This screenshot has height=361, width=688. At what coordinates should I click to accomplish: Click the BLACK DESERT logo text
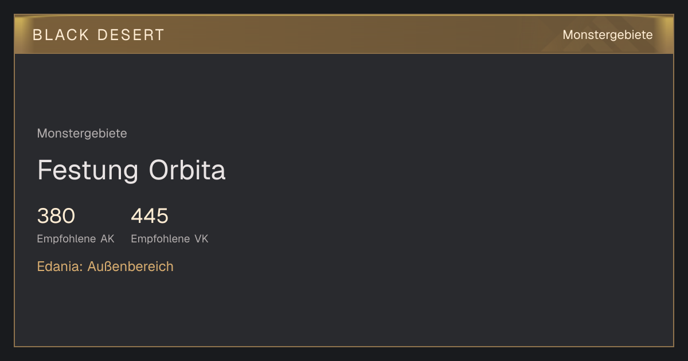(99, 35)
